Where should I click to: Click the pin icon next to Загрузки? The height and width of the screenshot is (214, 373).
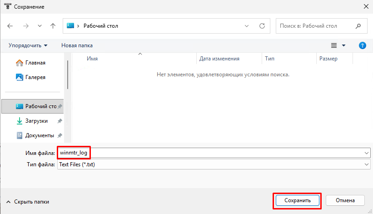[60, 121]
